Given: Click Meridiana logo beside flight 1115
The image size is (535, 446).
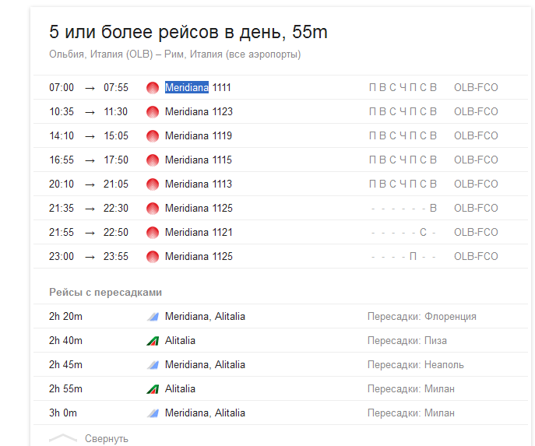Looking at the screenshot, I should click(x=153, y=160).
